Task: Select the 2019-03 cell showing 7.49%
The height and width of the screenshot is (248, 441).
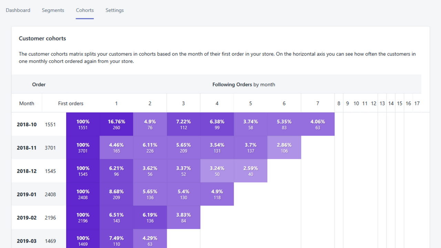Action: coord(116,241)
